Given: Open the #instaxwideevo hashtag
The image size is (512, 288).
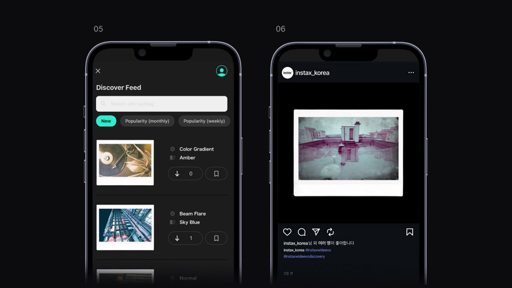Looking at the screenshot, I should point(318,250).
